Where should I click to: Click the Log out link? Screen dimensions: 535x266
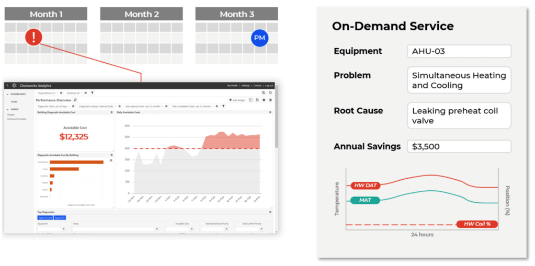(269, 85)
